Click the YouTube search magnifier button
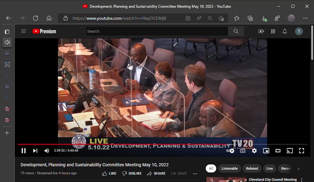 pos(236,31)
